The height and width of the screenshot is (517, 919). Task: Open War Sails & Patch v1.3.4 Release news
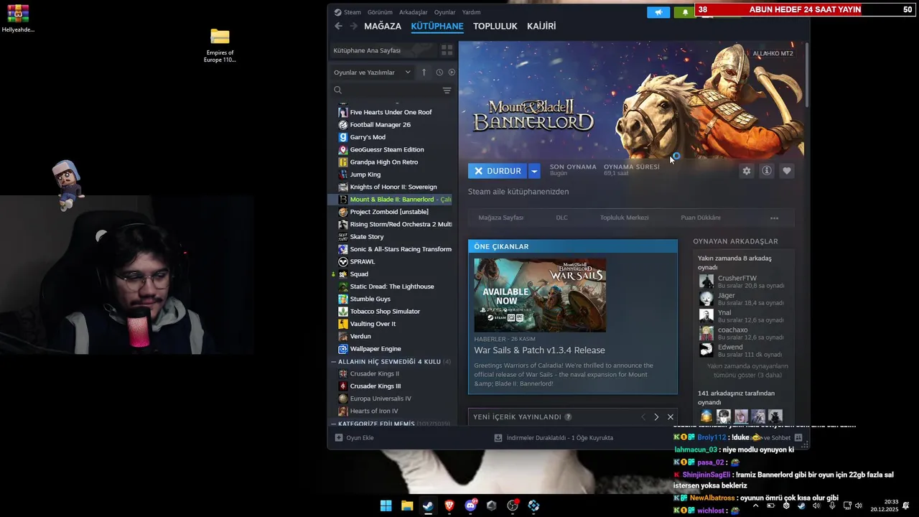[539, 350]
